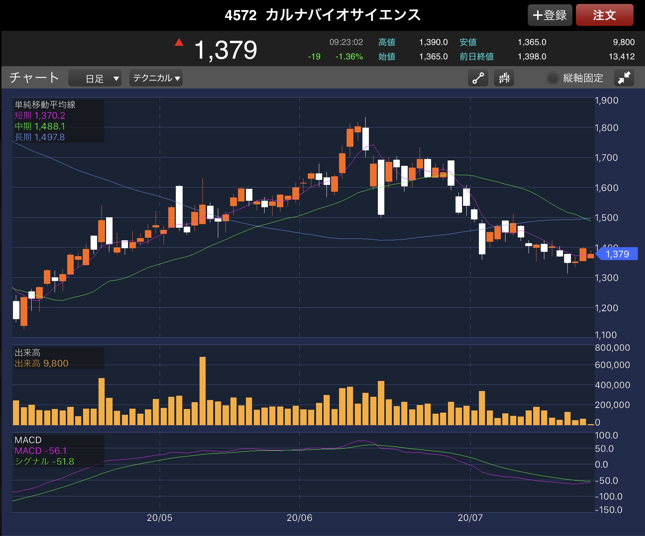The height and width of the screenshot is (536, 645).
Task: Expand the テクニカル indicator dropdown
Action: (156, 78)
